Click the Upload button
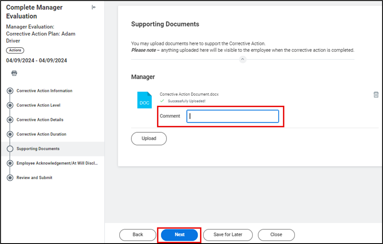The height and width of the screenshot is (244, 383). click(149, 139)
